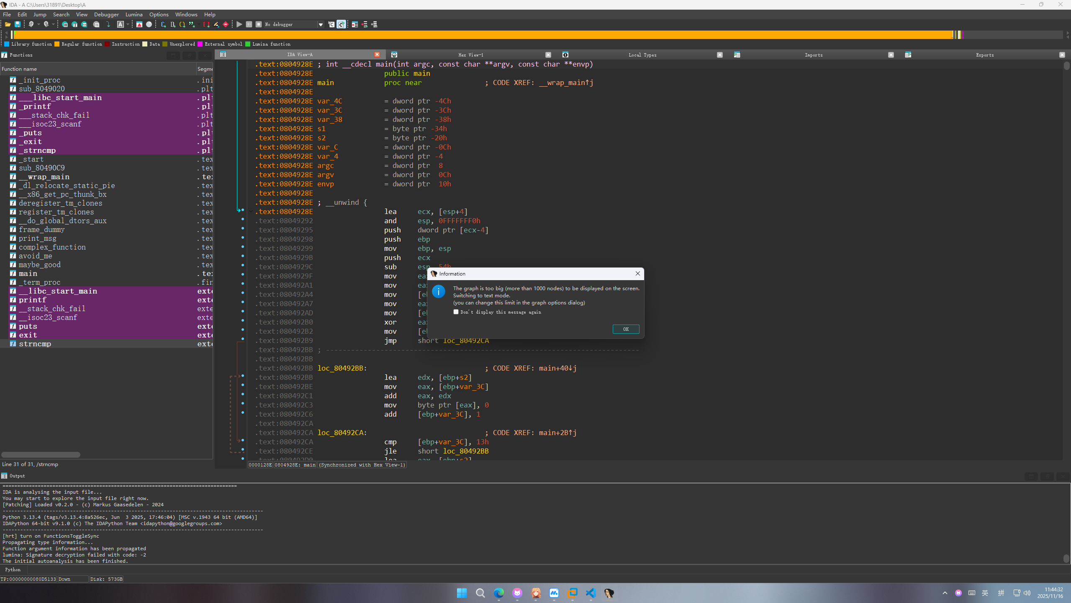Viewport: 1071px width, 603px height.
Task: Click the Save database icon
Action: point(18,24)
